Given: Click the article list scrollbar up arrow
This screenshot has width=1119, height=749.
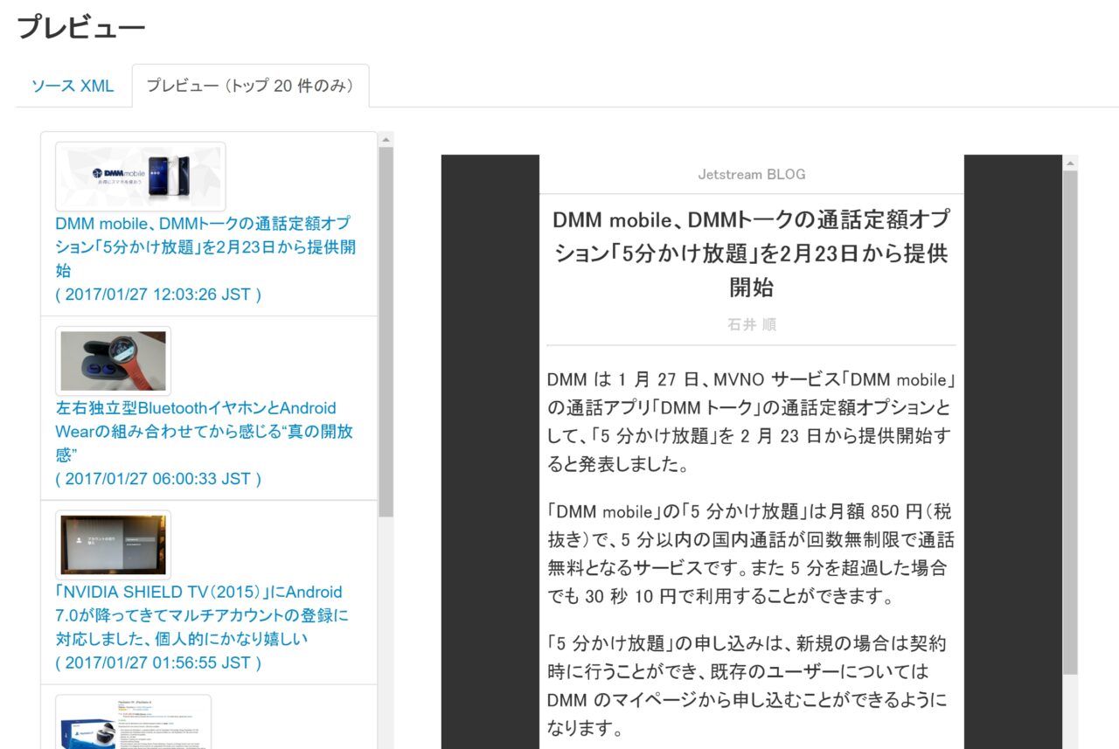Looking at the screenshot, I should click(386, 140).
